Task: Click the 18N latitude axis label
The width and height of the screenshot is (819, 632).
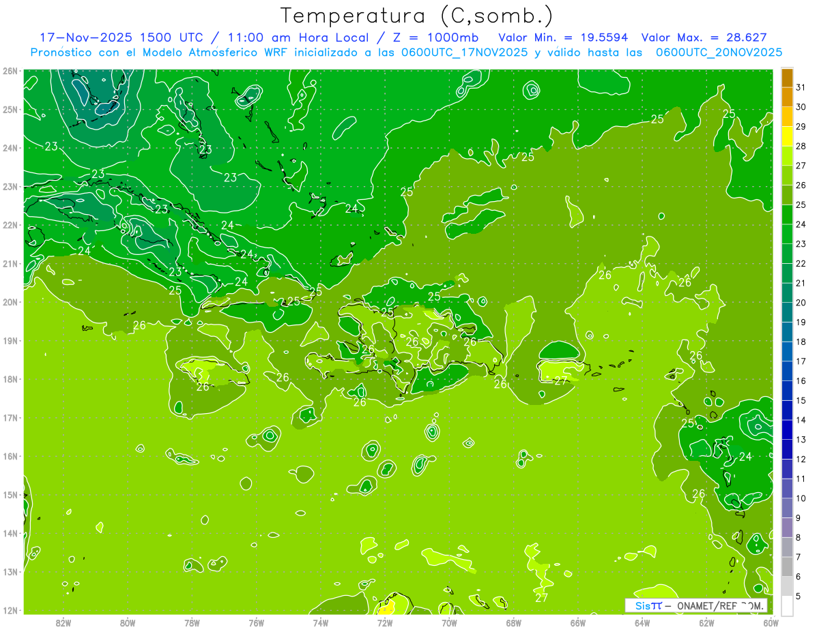Action: 10,379
